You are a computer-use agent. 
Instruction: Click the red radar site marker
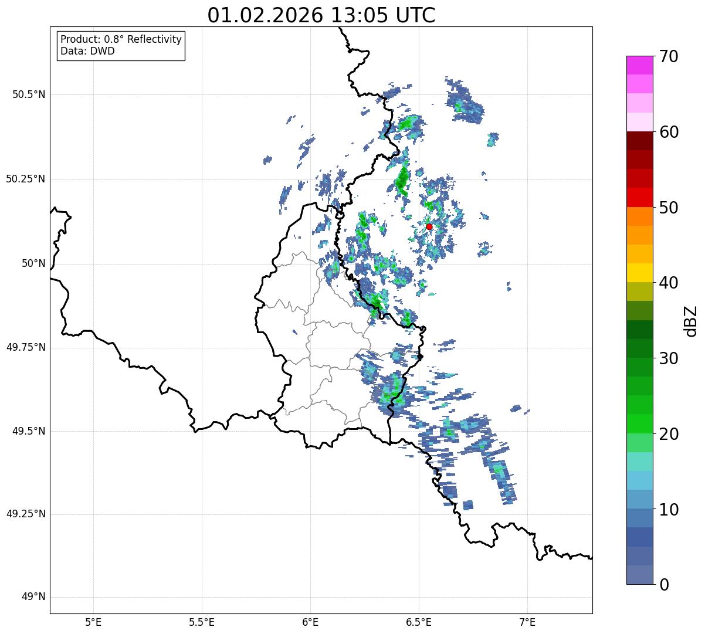pos(429,226)
